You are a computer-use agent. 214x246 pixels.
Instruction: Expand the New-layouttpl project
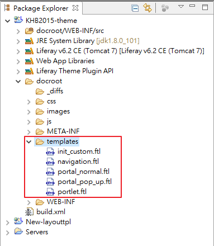7,223
